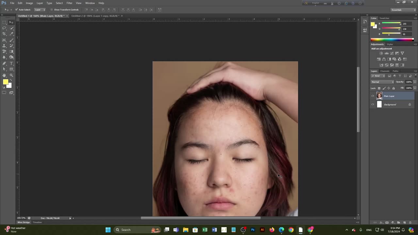Open the Normal blend mode dropdown
Image resolution: width=418 pixels, height=235 pixels.
382,82
